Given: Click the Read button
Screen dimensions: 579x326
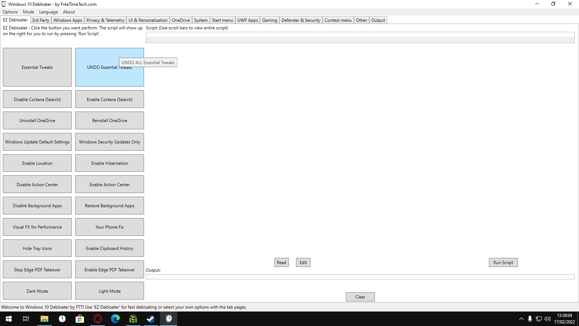Looking at the screenshot, I should [282, 263].
